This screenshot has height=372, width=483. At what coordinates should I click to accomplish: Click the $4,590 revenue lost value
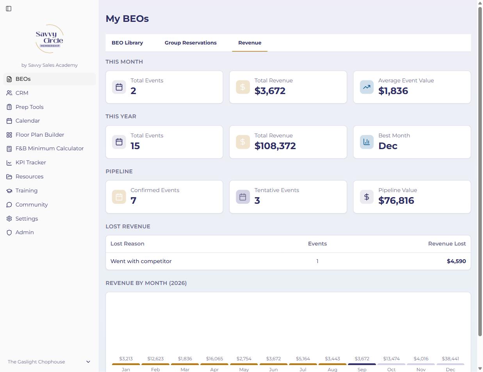point(456,261)
